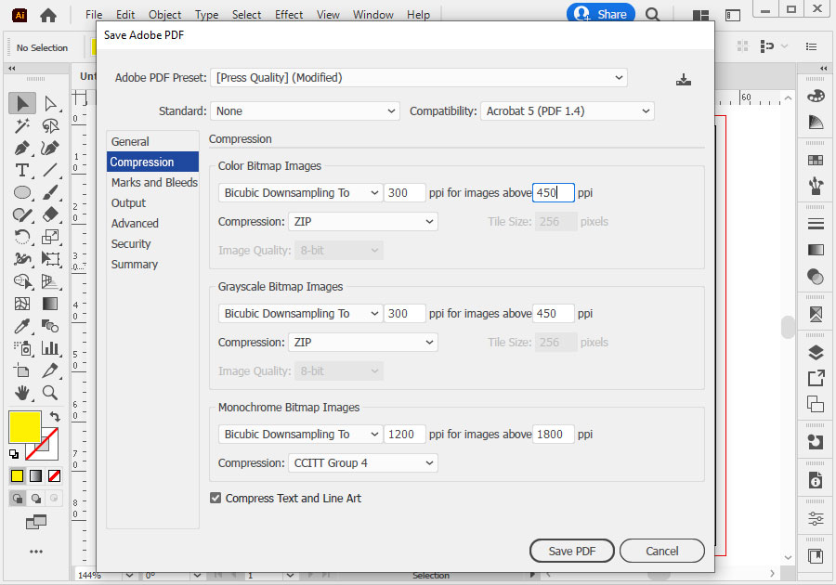Image resolution: width=836 pixels, height=585 pixels.
Task: Select the Eyedropper tool
Action: point(22,326)
